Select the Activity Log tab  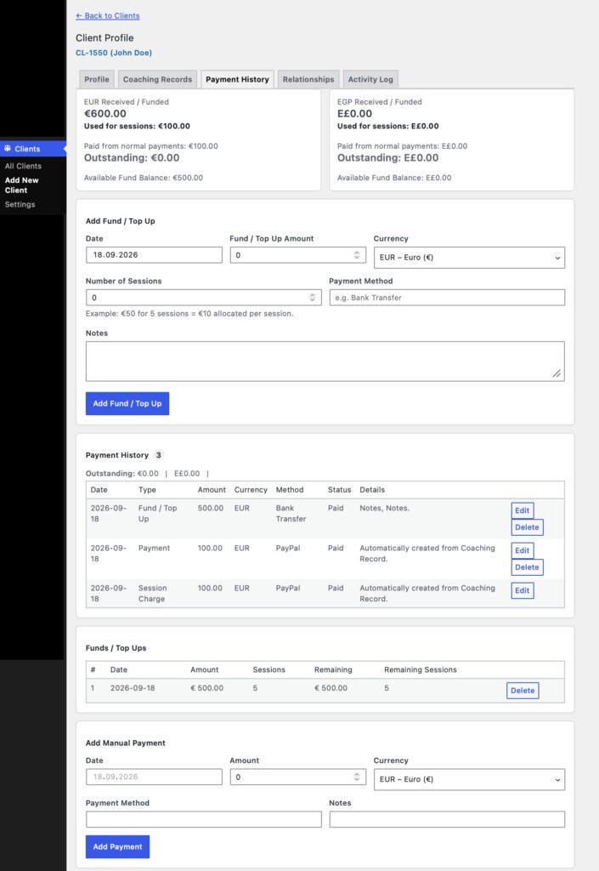point(370,79)
